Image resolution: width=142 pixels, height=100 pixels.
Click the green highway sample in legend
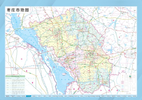click(130, 77)
